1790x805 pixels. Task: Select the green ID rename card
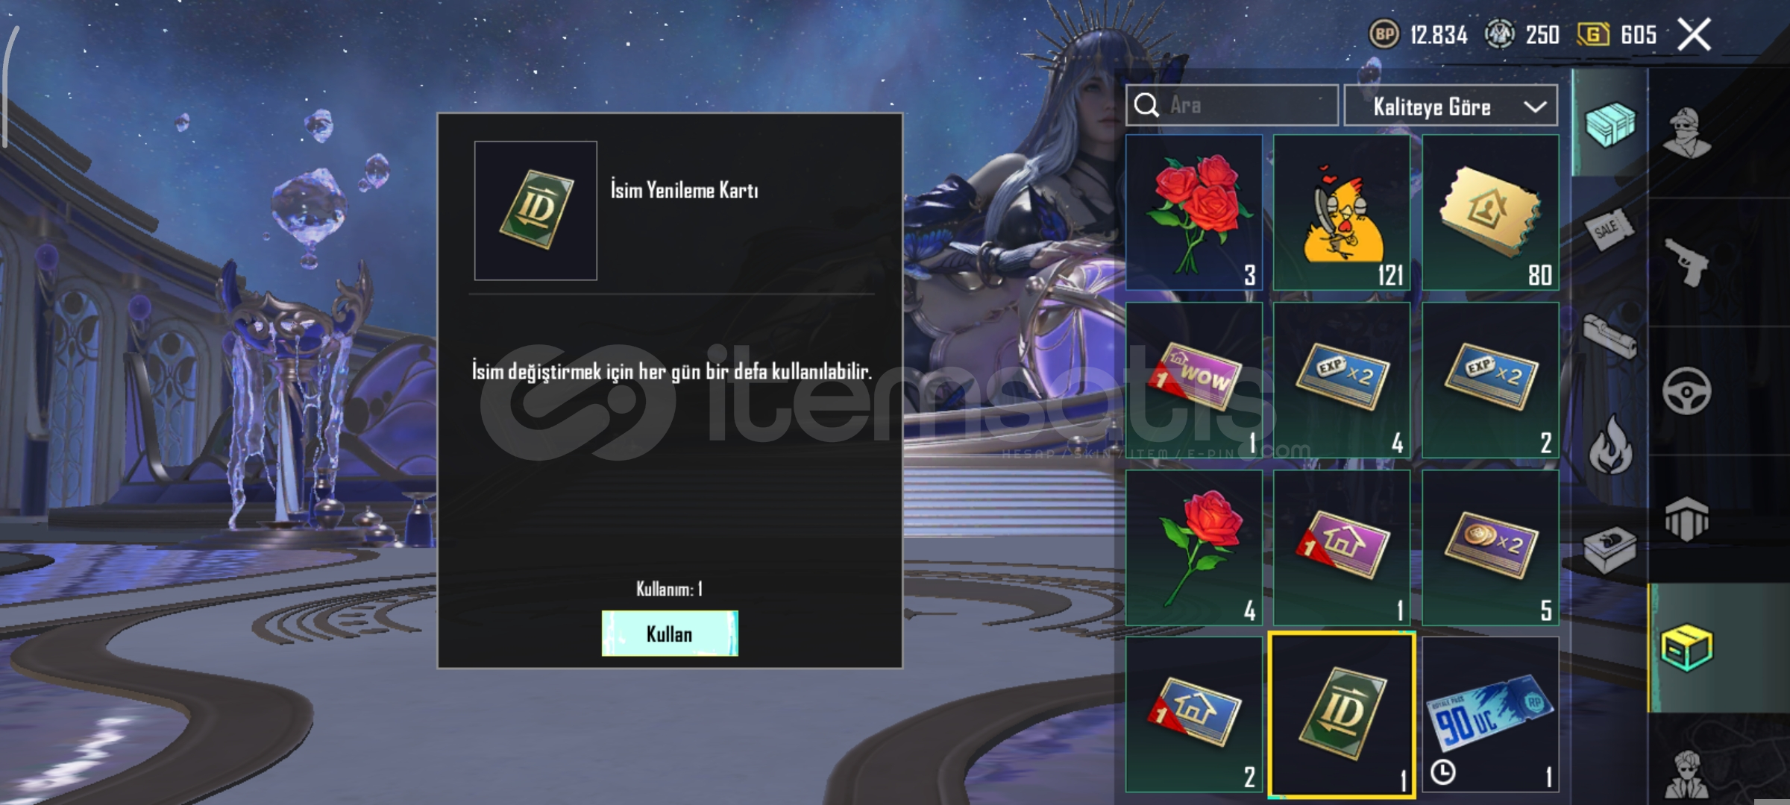(1342, 716)
